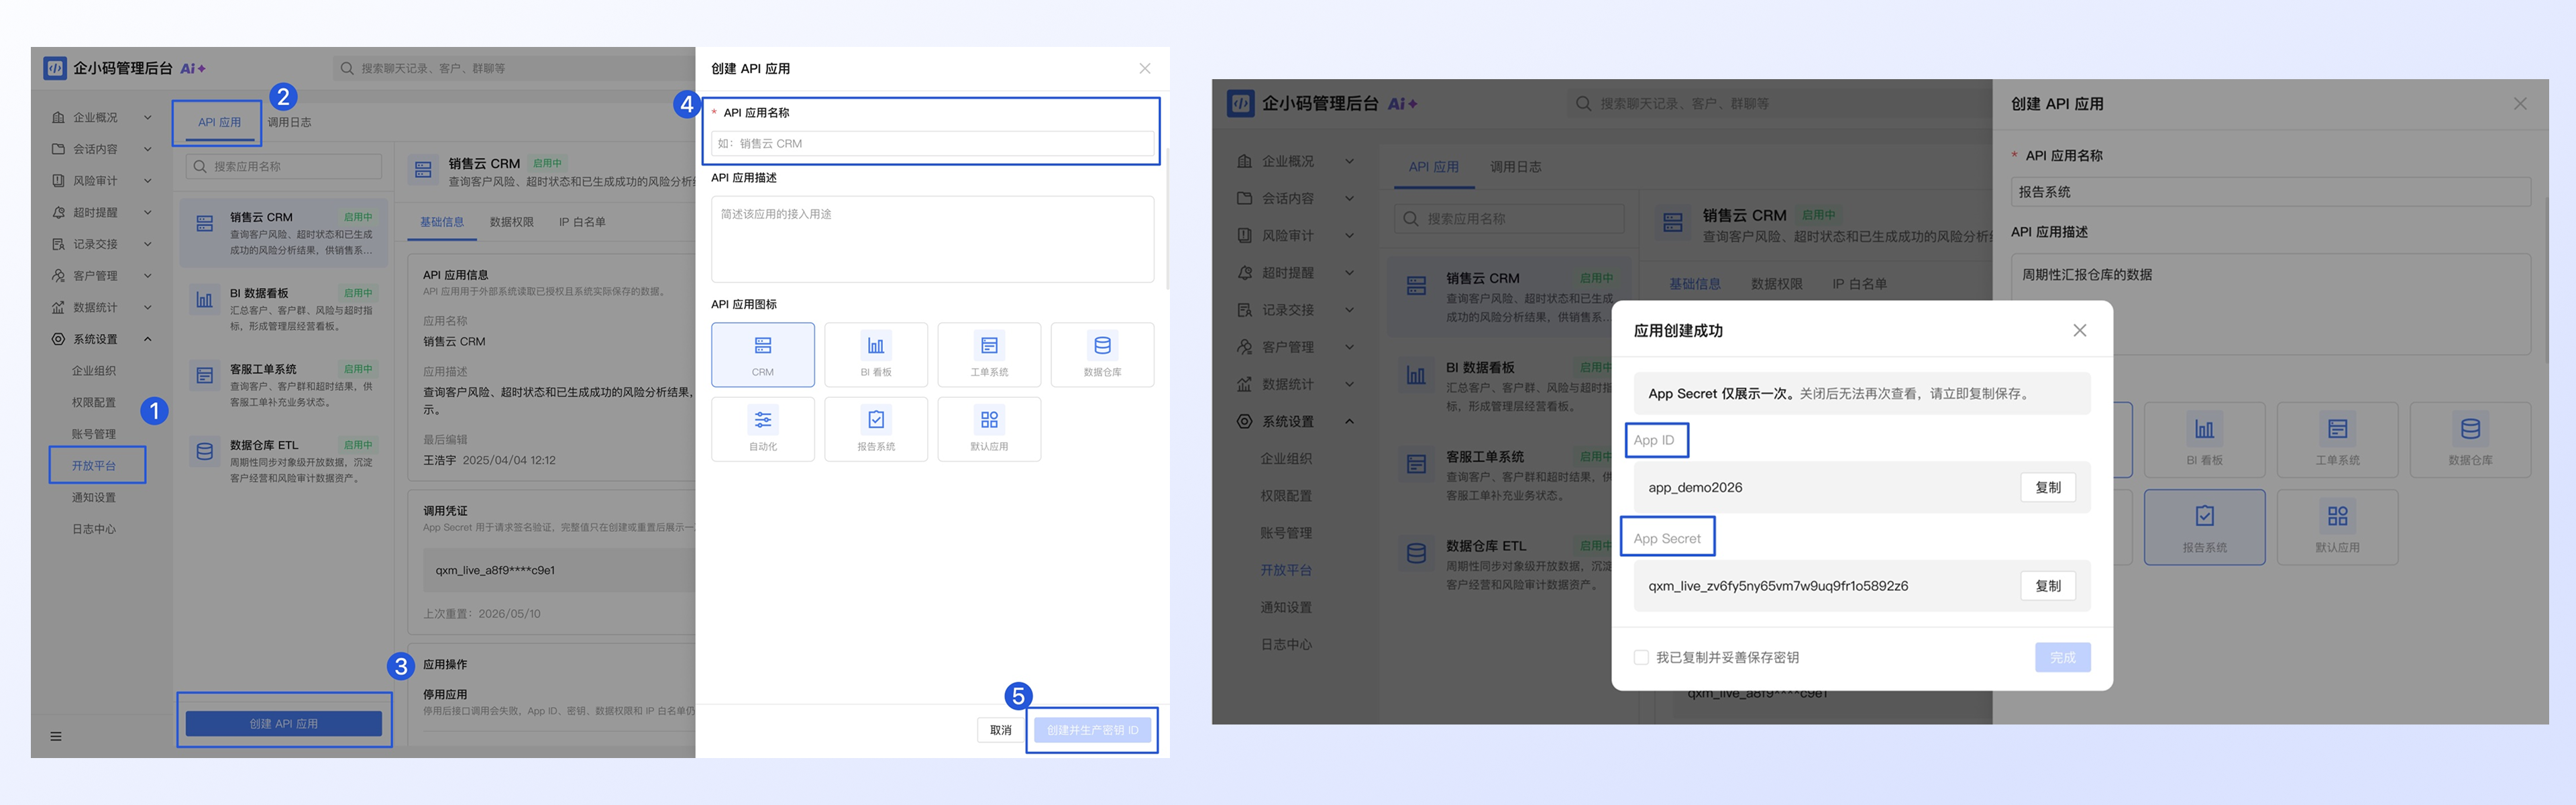The height and width of the screenshot is (805, 2576).
Task: Switch to the 调用日志 tab in the left screenshot
Action: 289,122
